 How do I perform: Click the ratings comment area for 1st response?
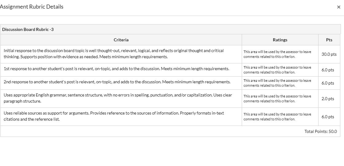[277, 70]
